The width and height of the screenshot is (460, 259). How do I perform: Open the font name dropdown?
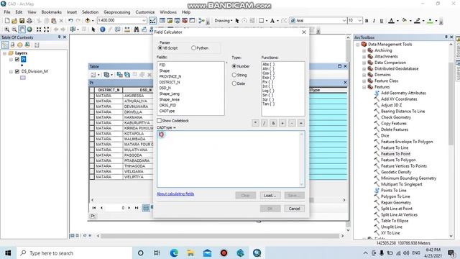point(344,21)
